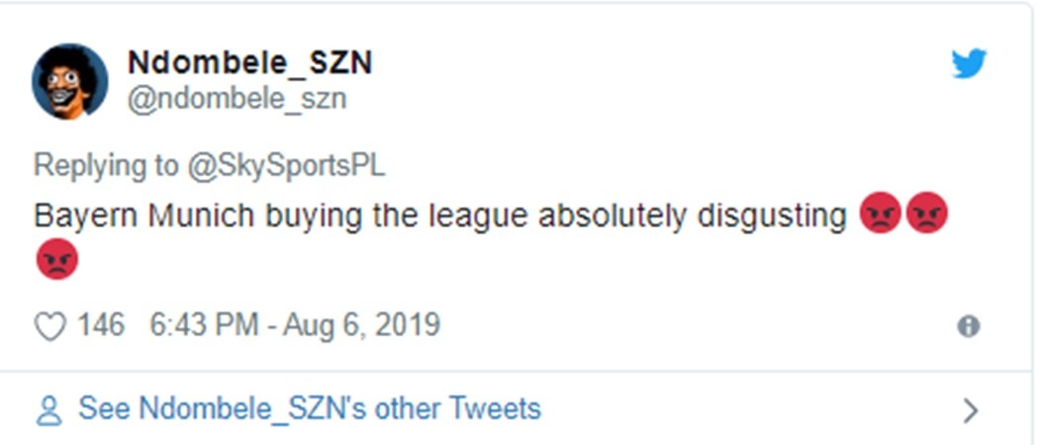Click the @ndombele_szn handle
The height and width of the screenshot is (445, 1039).
click(236, 99)
